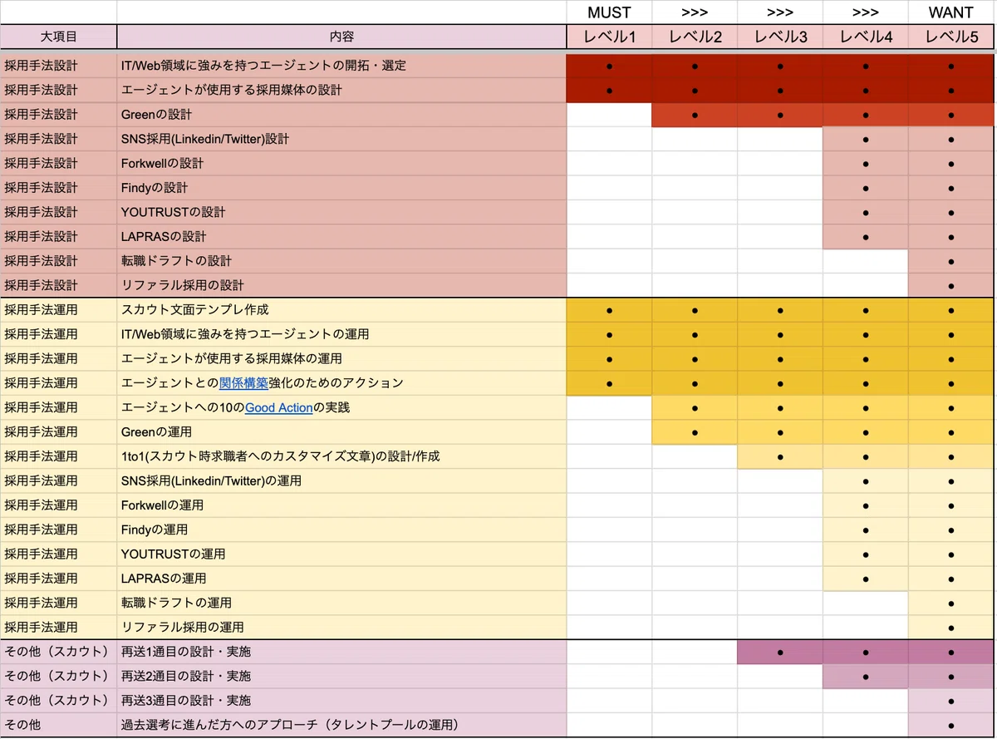Viewport: 997px width, 739px height.
Task: Select the レベル5 dot in 転職ドラフトの設計 row
Action: point(951,262)
